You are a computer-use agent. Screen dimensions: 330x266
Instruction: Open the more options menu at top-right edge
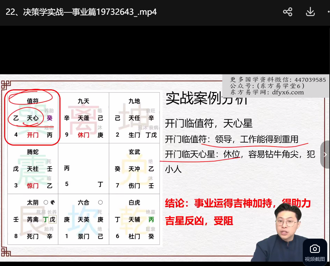328,12
